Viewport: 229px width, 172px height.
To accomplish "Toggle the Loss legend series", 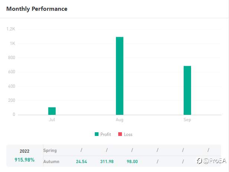I will coord(128,134).
